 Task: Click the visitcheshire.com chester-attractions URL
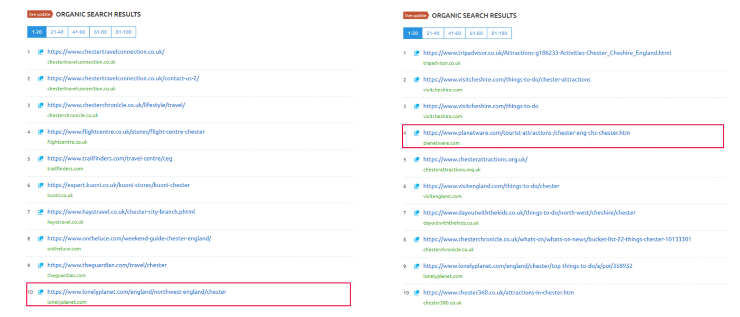[506, 80]
